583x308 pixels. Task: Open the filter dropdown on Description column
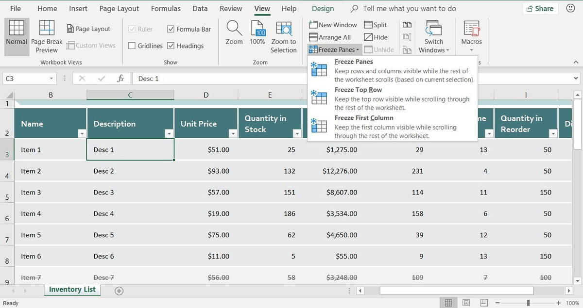tap(169, 133)
